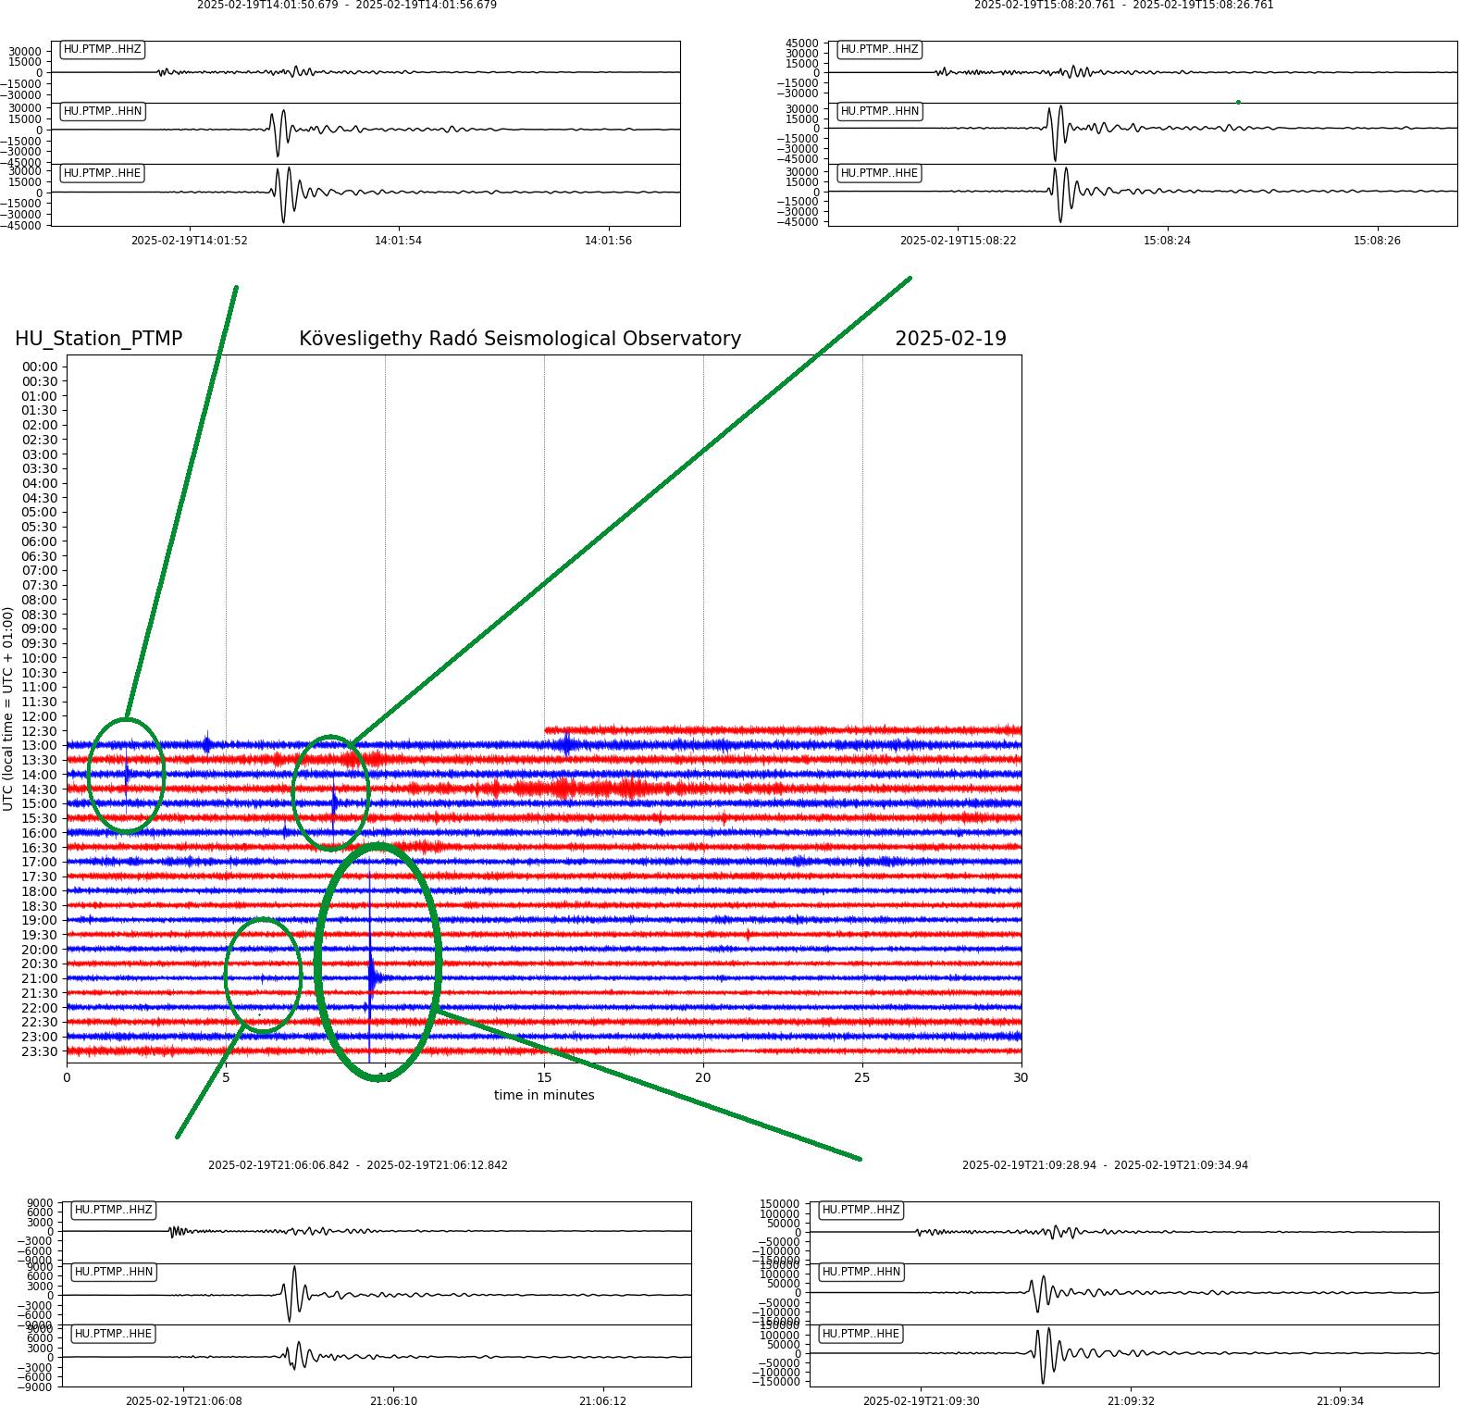The width and height of the screenshot is (1461, 1405).
Task: Click the 21:09:32 tick label in the bottom-right panel
Action: (x=1131, y=1400)
